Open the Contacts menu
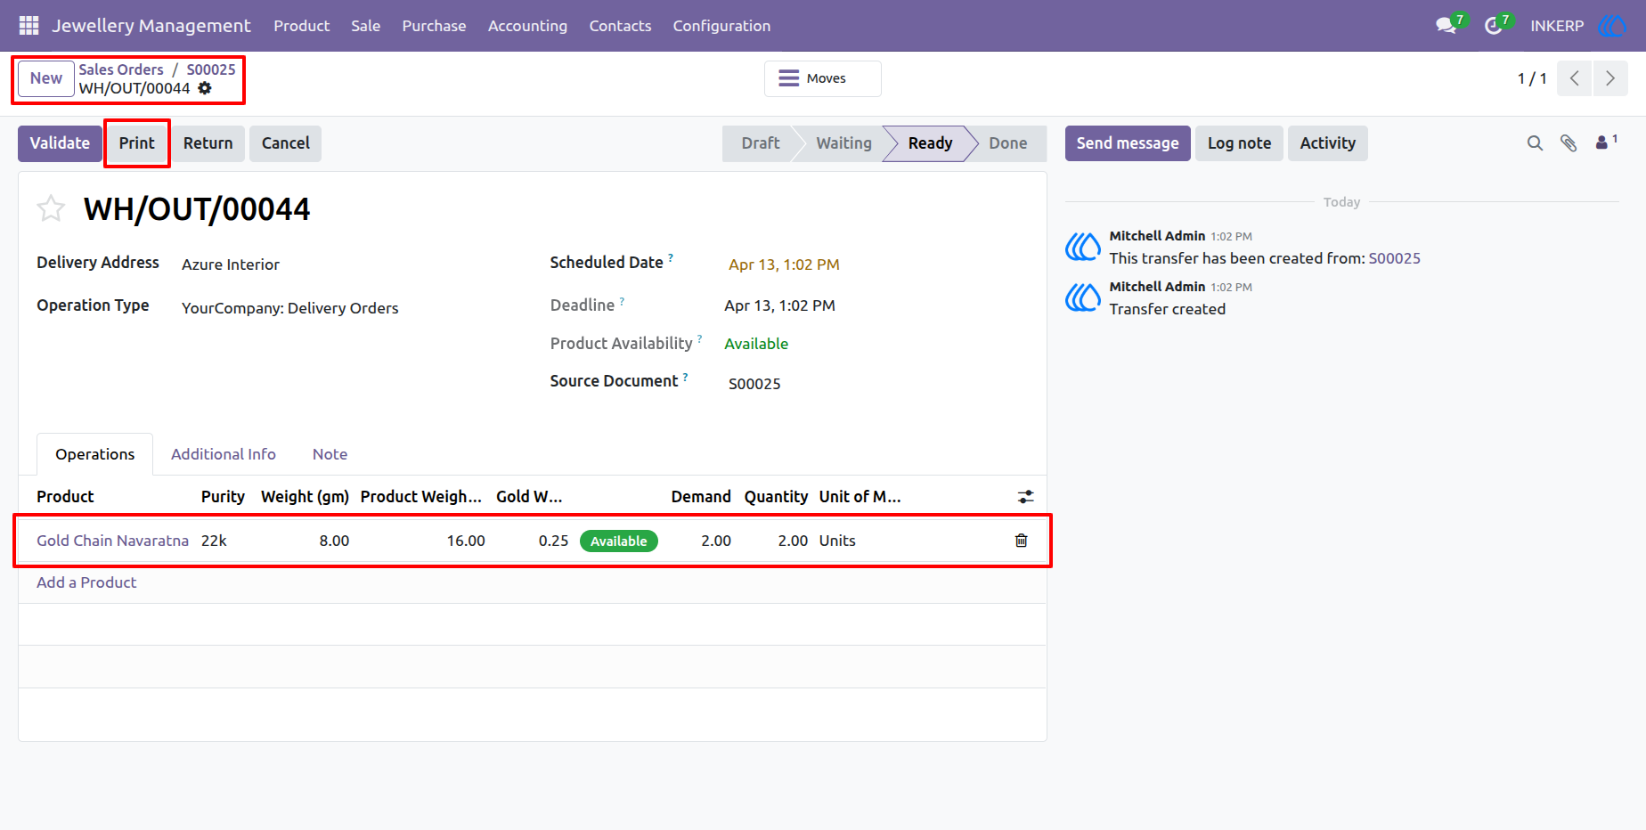 pyautogui.click(x=620, y=26)
